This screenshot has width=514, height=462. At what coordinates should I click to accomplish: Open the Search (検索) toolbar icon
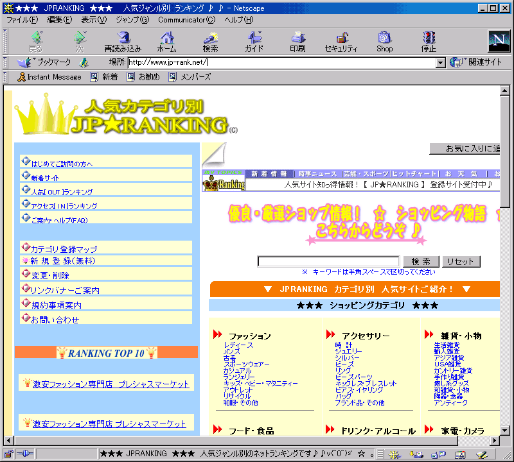point(211,41)
